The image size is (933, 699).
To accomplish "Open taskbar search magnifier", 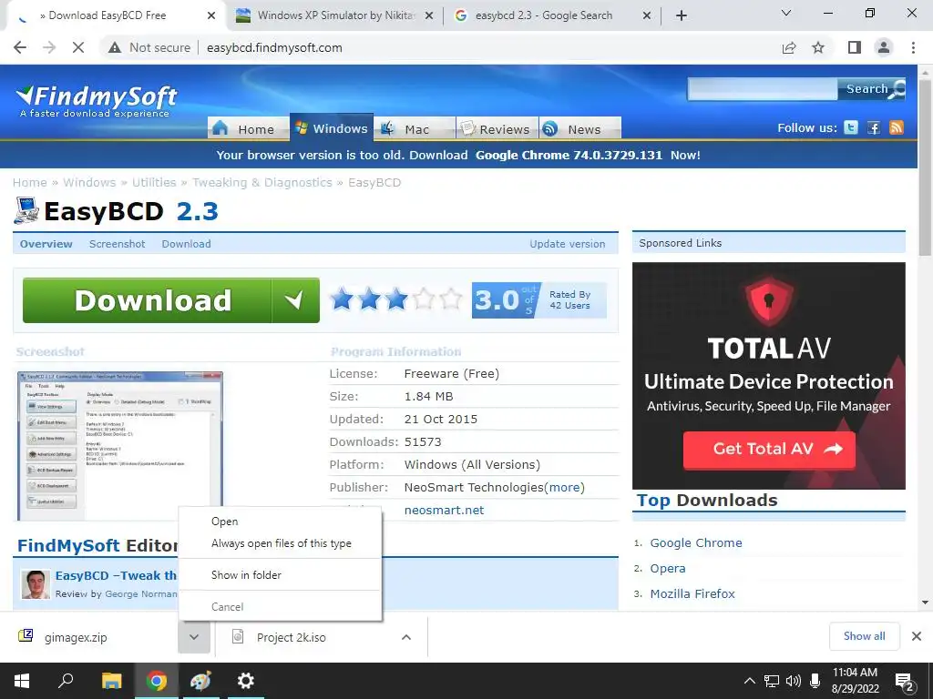I will 66,681.
